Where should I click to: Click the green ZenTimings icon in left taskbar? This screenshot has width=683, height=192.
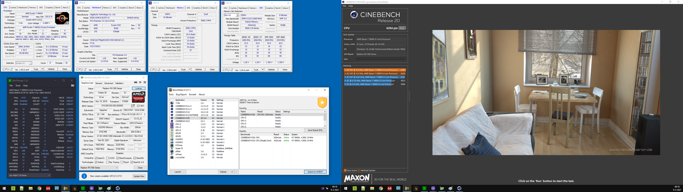(x=83, y=188)
